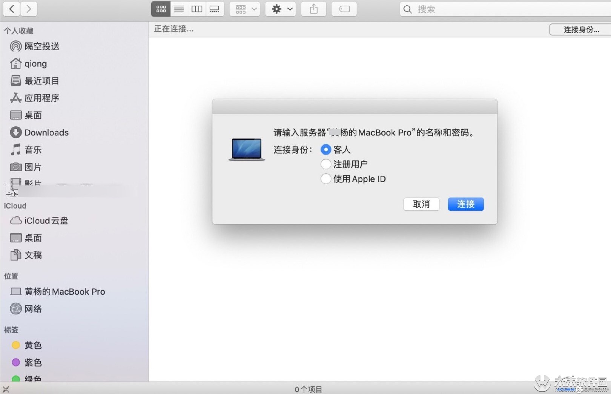Open qiong home folder
Image resolution: width=611 pixels, height=394 pixels.
click(x=29, y=64)
